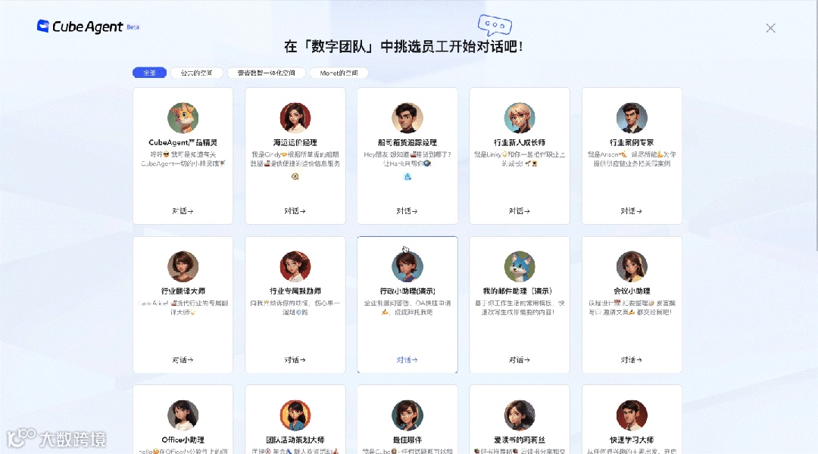Screen dimensions: 818x454
Task: Click the Linky description under 行业新人成长师
Action: pos(520,159)
